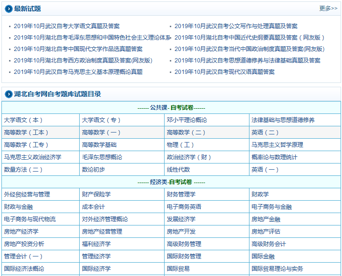Viewport: 342px width, 276px height.
Task: Select 高等数学（一）
Action: [x=101, y=133]
